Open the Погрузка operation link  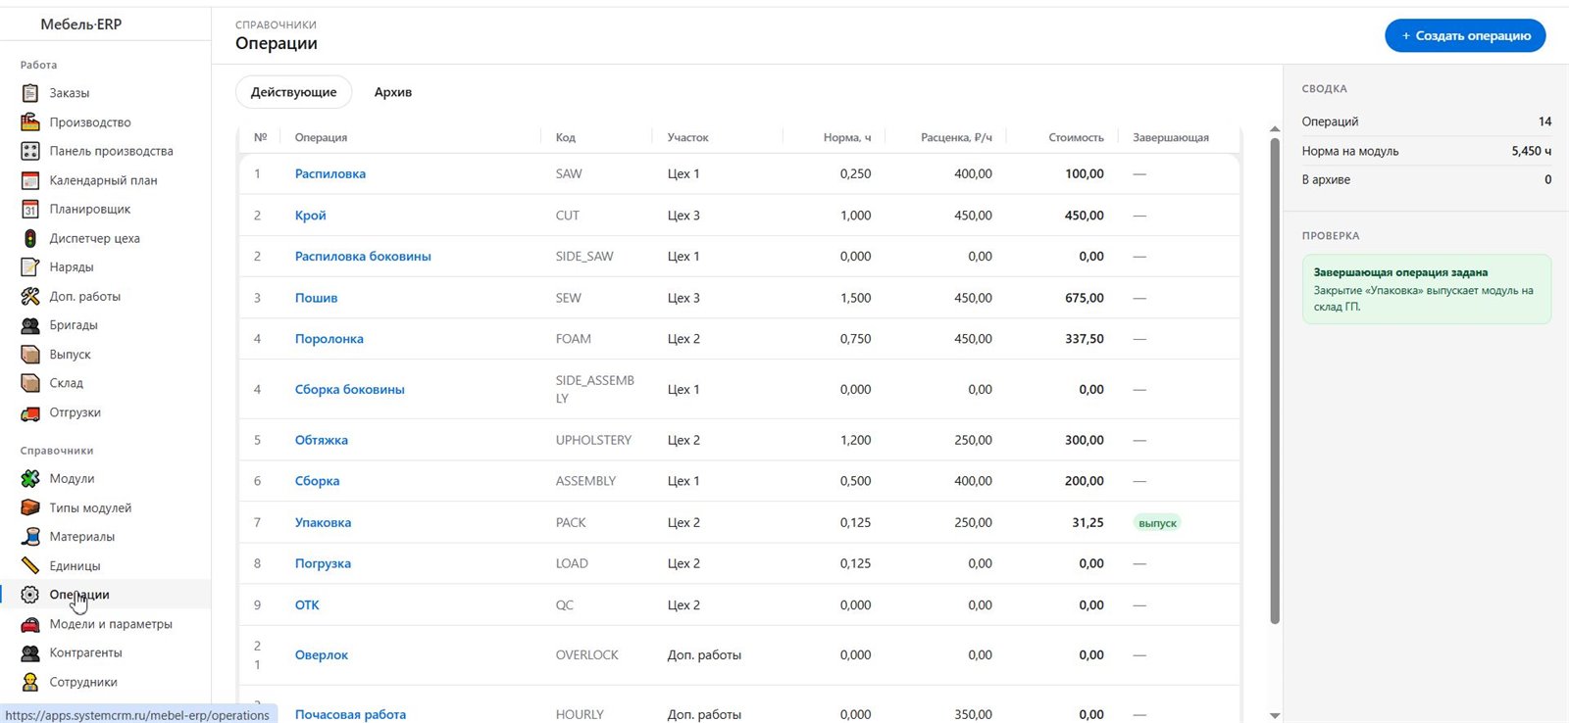[323, 563]
